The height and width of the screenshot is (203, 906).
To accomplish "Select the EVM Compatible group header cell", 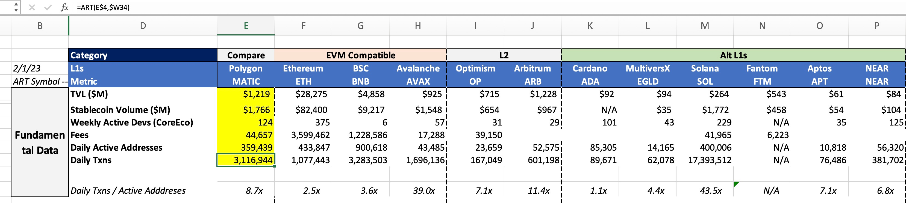I will tap(360, 55).
